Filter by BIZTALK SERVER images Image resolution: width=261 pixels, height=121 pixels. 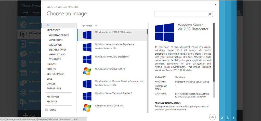57,50
